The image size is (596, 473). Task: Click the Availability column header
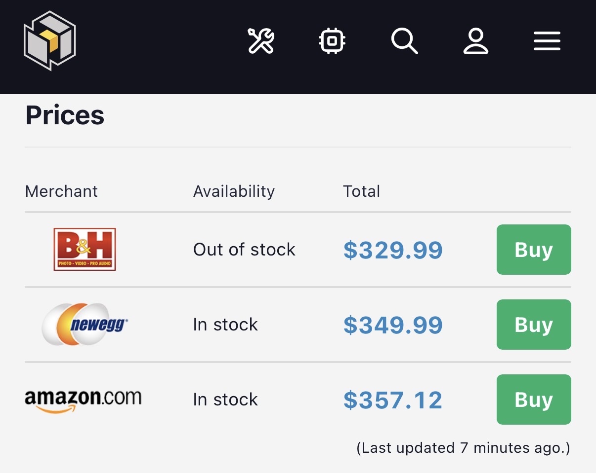[x=234, y=191]
